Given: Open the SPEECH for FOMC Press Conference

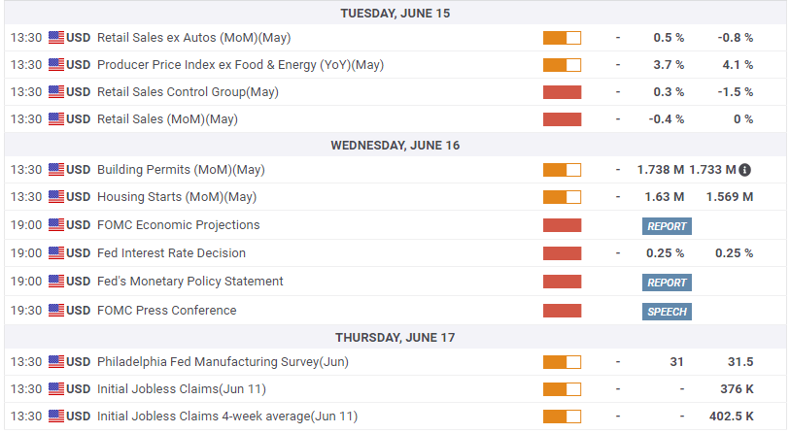Looking at the screenshot, I should [667, 312].
